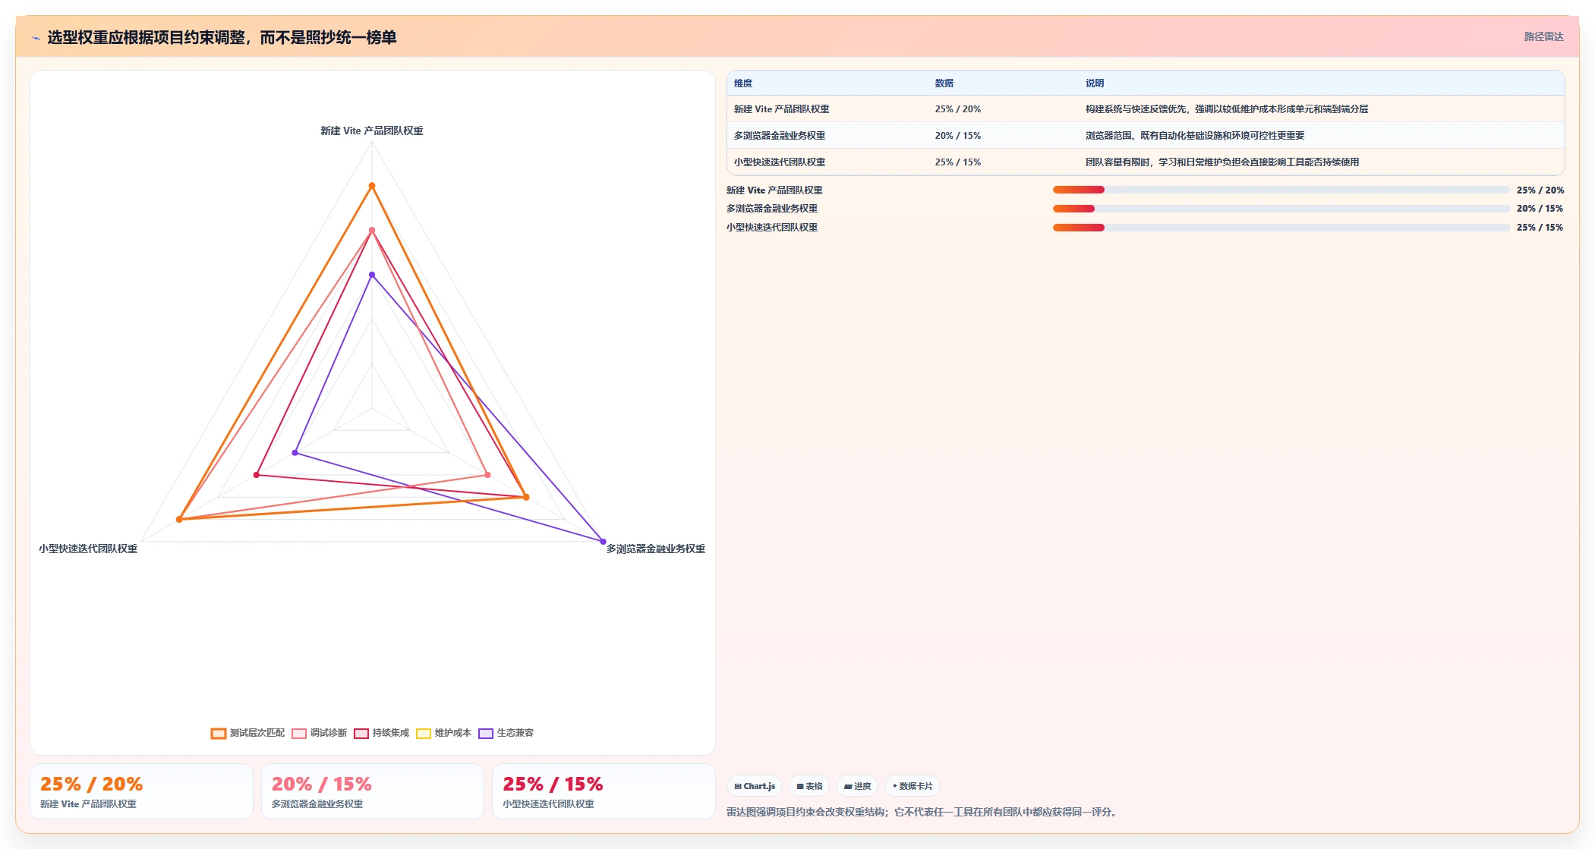Viewport: 1595px width, 849px height.
Task: Toggle the 生态兼容 legend entry
Action: [506, 733]
